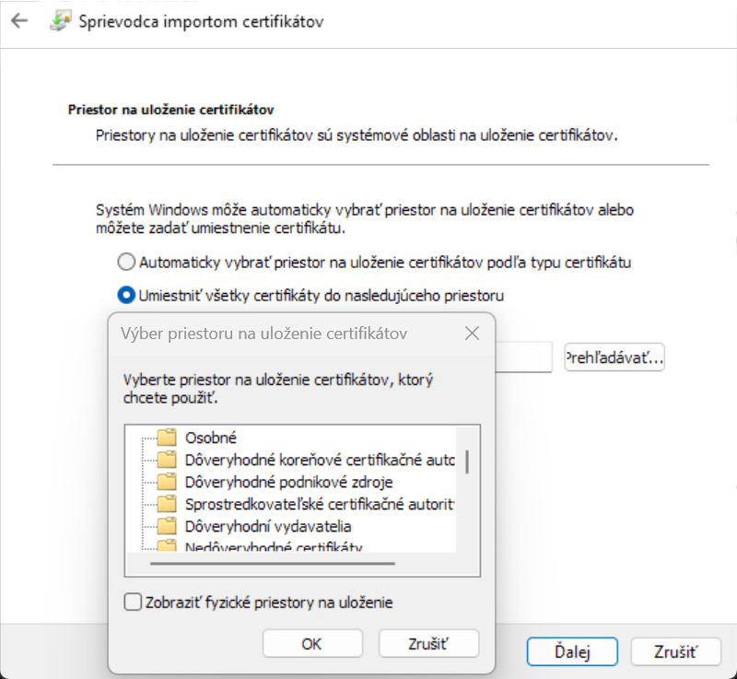Open the Prehľadávať browse button

coord(614,357)
